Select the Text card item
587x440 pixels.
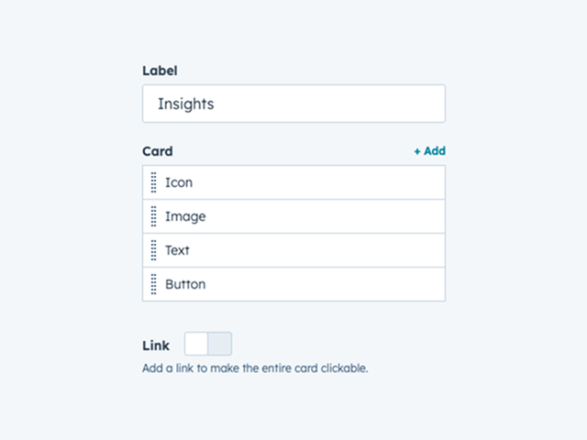point(177,250)
